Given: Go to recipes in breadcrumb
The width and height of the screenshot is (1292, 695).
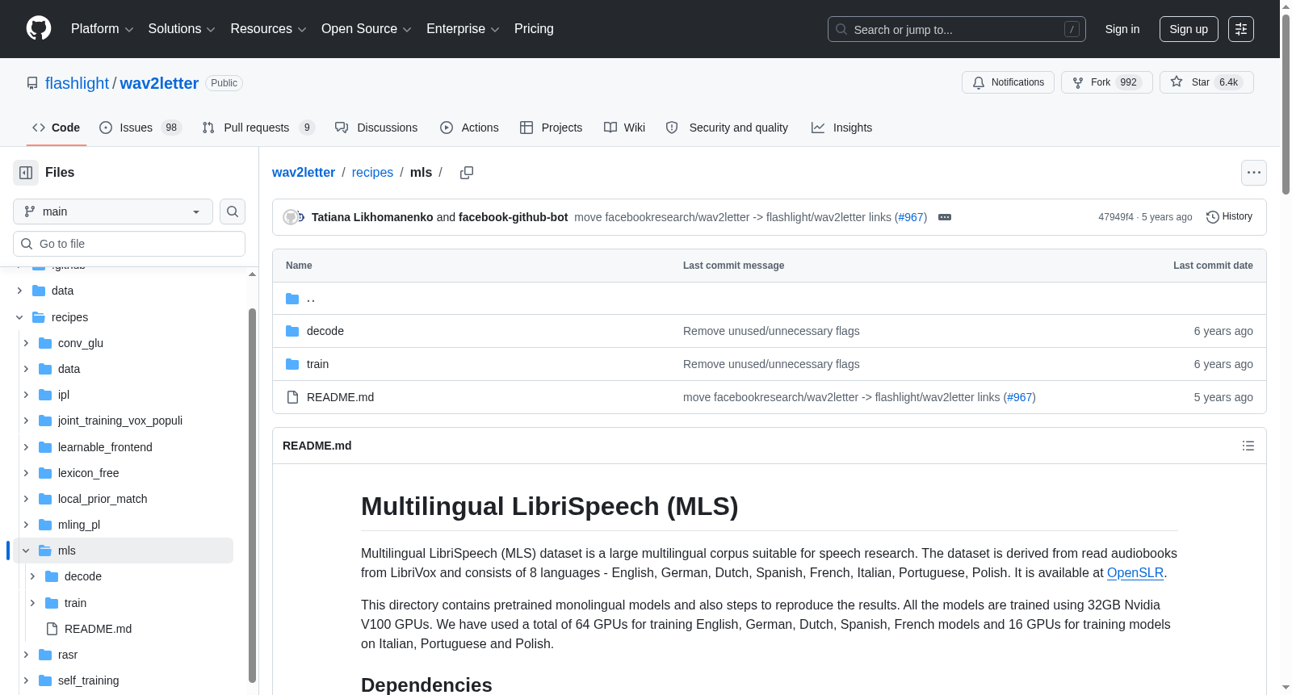Looking at the screenshot, I should click(x=372, y=173).
